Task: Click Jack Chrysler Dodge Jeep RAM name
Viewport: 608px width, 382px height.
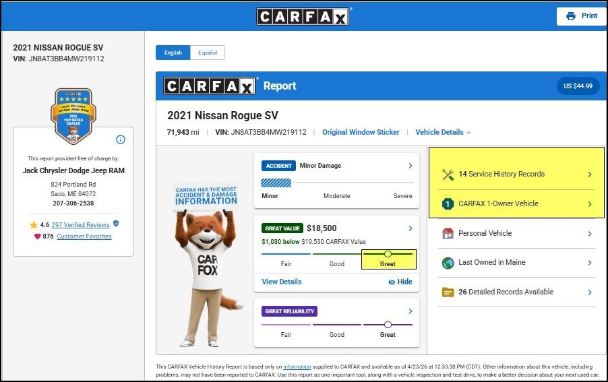Action: point(73,170)
